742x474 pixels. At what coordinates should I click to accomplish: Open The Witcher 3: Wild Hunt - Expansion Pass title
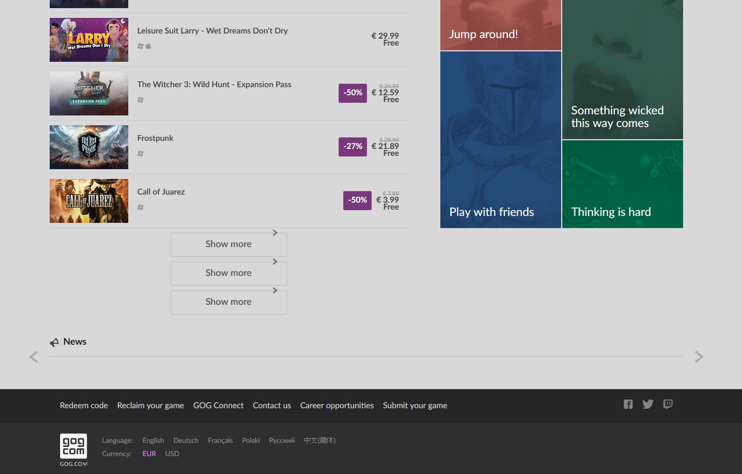(214, 84)
